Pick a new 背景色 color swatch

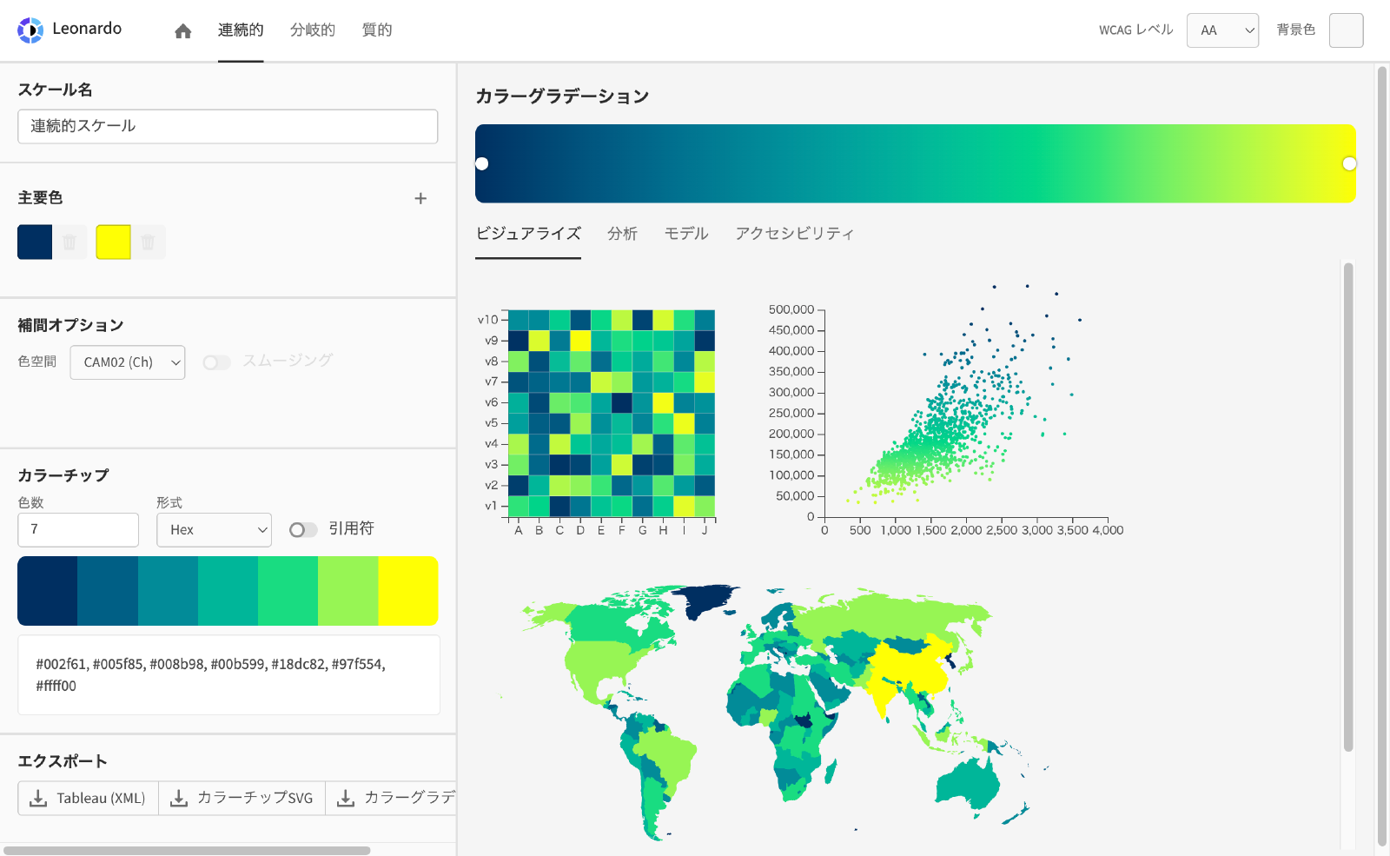tap(1346, 30)
